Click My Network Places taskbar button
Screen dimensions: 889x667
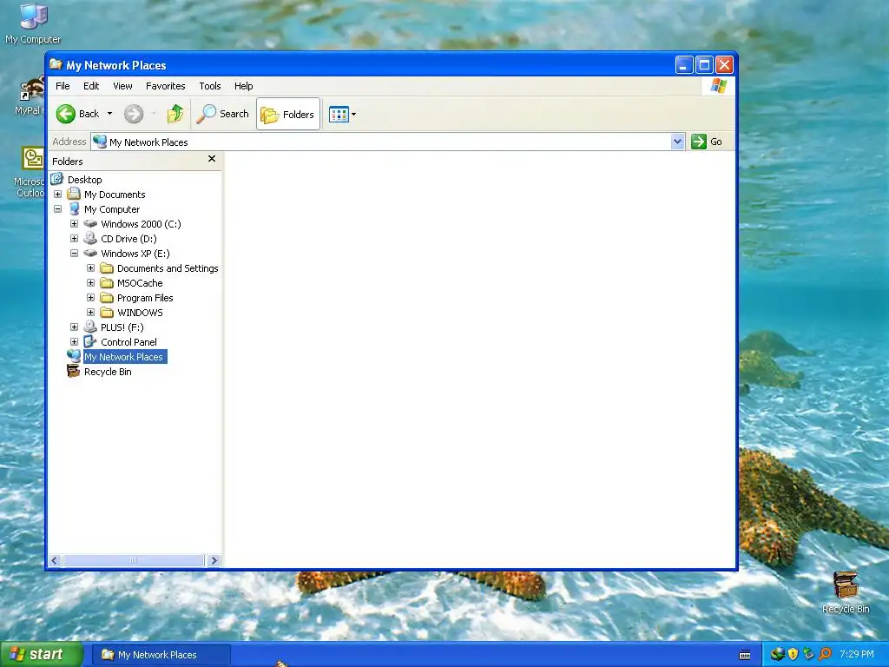(161, 655)
